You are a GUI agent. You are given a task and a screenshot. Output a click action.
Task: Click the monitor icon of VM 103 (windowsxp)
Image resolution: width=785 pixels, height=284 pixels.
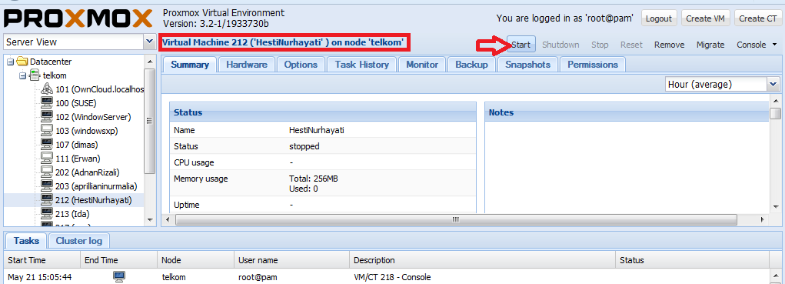point(47,131)
